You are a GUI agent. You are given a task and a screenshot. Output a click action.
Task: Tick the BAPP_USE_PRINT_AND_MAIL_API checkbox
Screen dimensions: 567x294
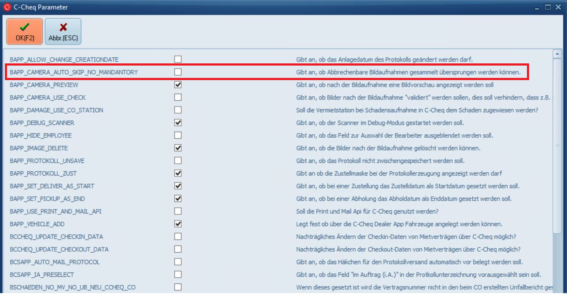pyautogui.click(x=178, y=211)
